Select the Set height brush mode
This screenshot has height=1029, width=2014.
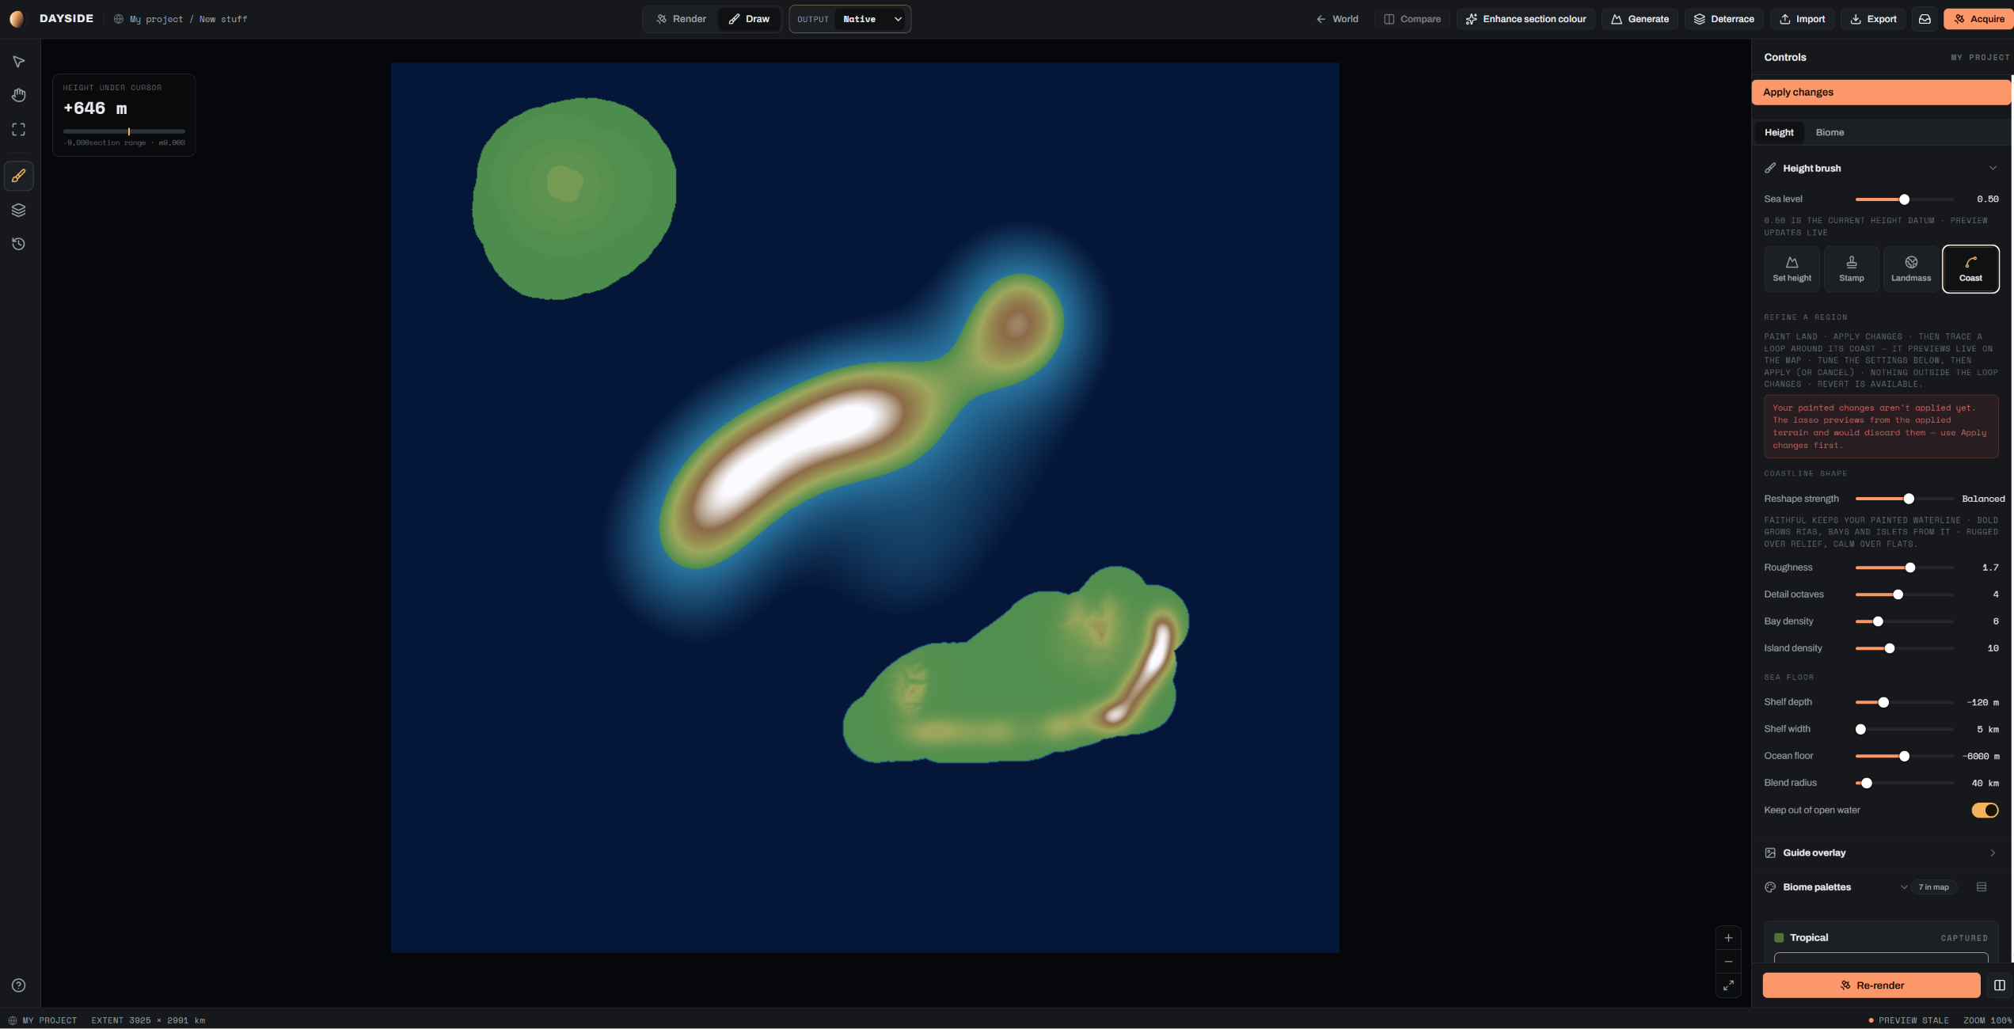pyautogui.click(x=1792, y=269)
